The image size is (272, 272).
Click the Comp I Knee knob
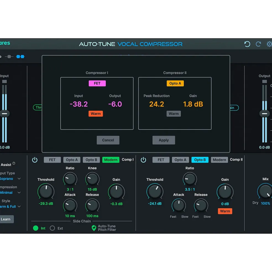[x=92, y=179]
